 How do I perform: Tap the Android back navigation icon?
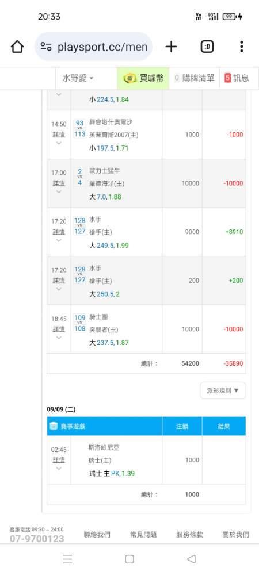[191, 559]
